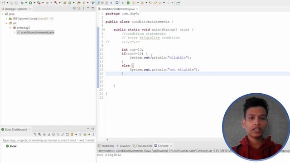Image resolution: width=290 pixels, height=163 pixels.
Task: Click Debug start icon in Boot Dashboard toolbar
Action: [x=39, y=134]
